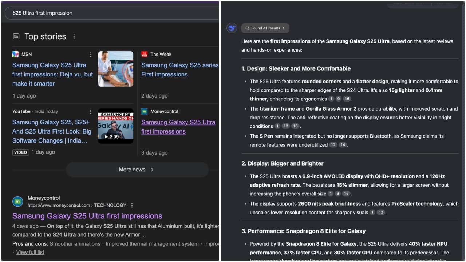Click the search box with S25 Ultra query
The width and height of the screenshot is (466, 262).
click(112, 13)
